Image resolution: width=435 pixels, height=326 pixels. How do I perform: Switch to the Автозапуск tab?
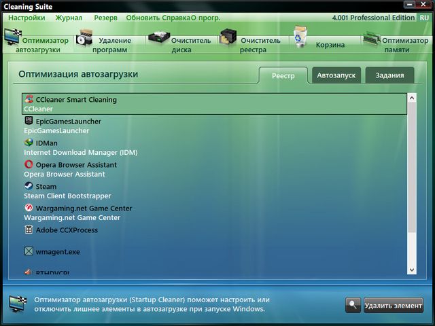[336, 75]
